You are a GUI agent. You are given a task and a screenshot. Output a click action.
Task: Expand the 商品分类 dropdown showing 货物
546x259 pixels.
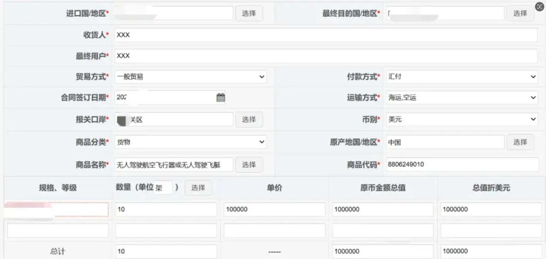point(190,142)
